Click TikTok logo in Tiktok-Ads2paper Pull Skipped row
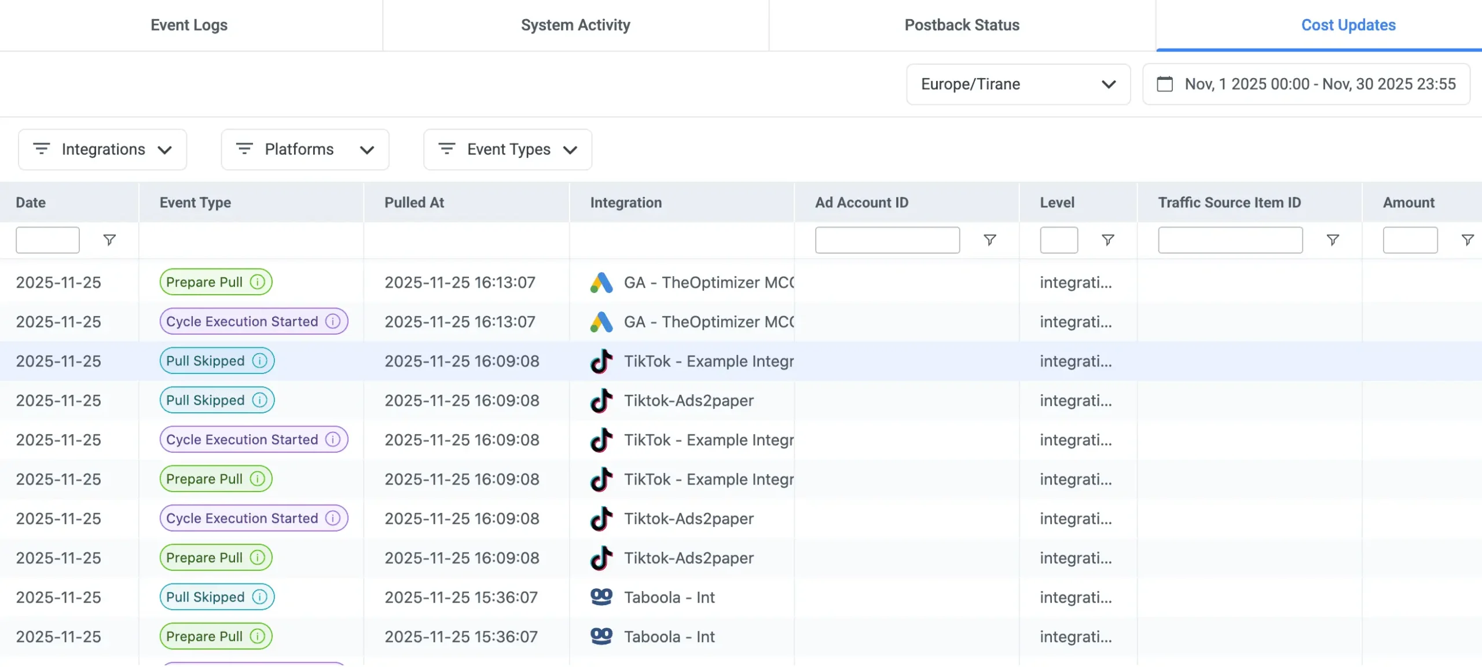1482x667 pixels. point(601,401)
